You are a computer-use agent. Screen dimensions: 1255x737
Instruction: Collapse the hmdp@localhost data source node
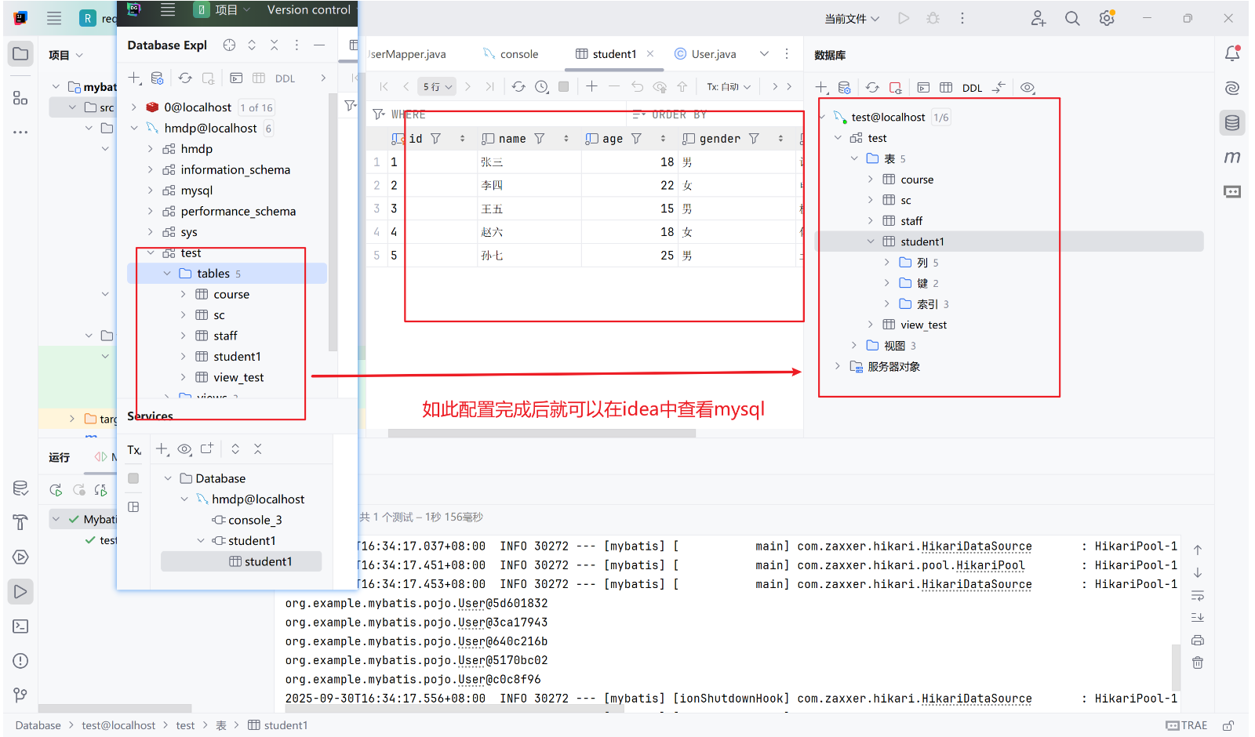coord(134,128)
